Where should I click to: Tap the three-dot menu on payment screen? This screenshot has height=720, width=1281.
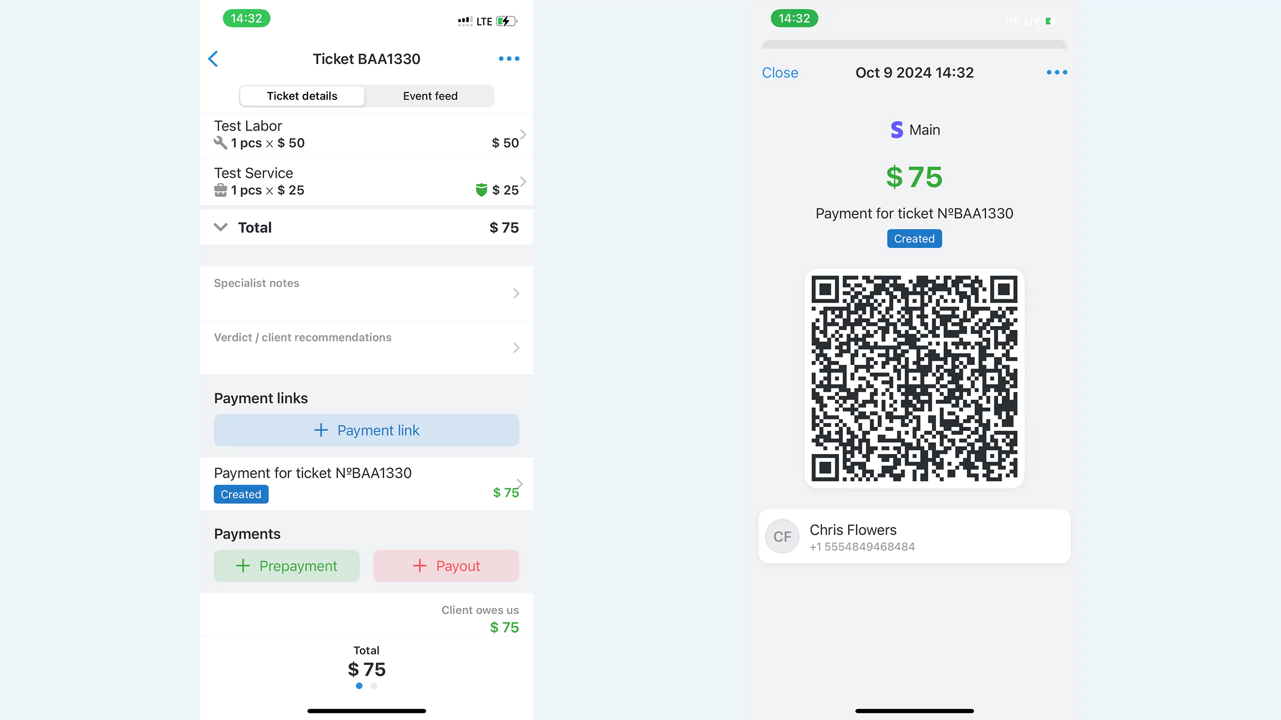click(1057, 72)
